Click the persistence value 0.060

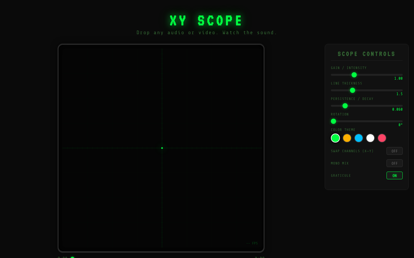point(398,110)
